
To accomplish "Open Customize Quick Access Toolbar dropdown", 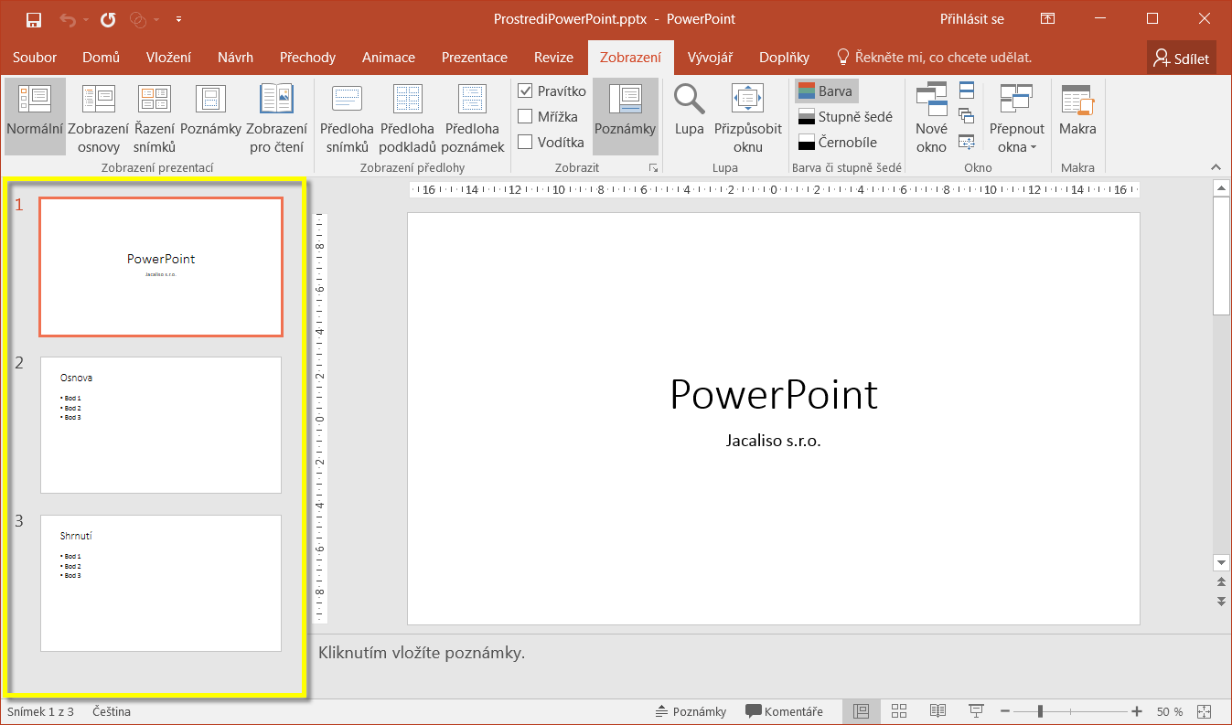I will (178, 19).
